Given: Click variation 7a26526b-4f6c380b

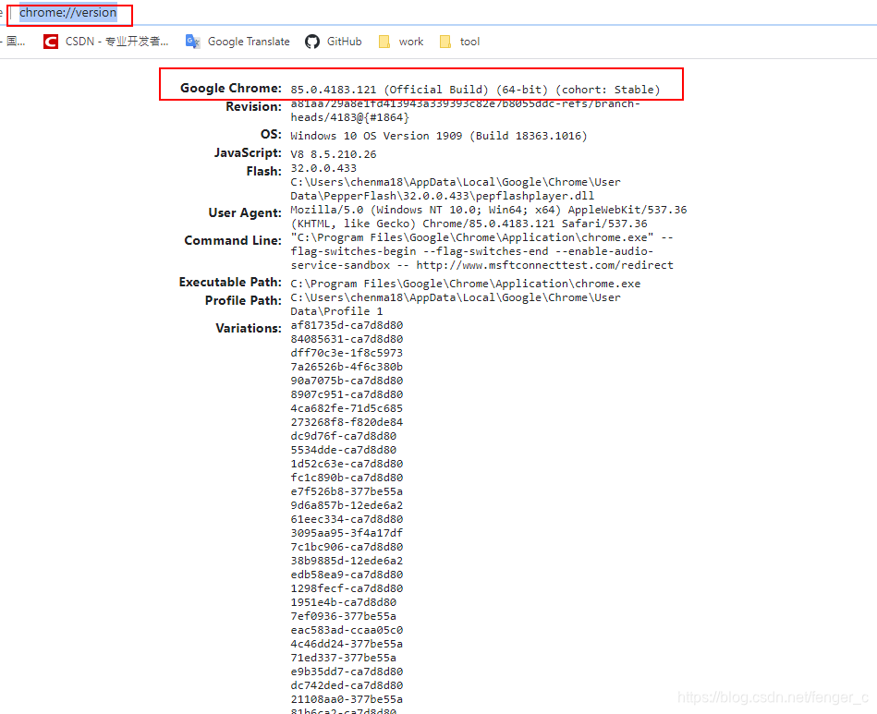Looking at the screenshot, I should [347, 367].
